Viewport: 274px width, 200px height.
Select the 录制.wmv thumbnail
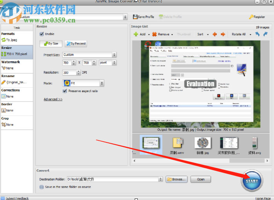[x=177, y=146]
